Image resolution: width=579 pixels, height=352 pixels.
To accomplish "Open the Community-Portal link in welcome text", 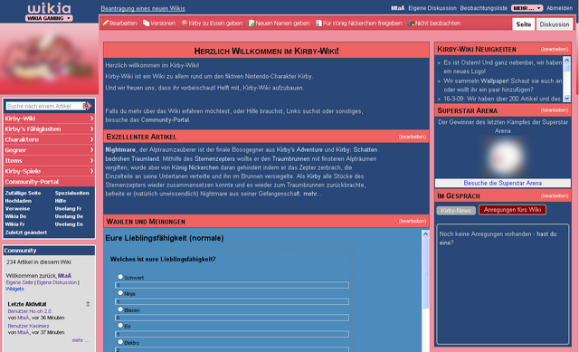I will coord(165,120).
